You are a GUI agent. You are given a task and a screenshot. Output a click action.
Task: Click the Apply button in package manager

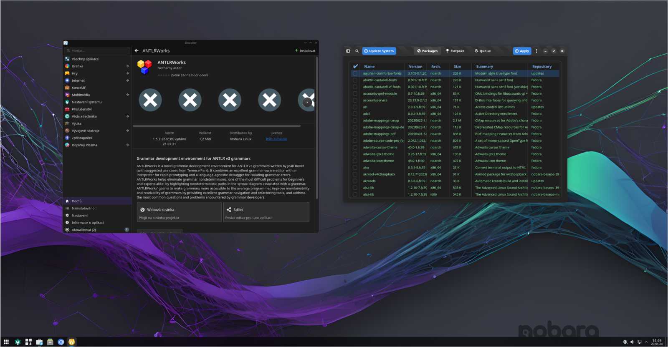(x=522, y=51)
